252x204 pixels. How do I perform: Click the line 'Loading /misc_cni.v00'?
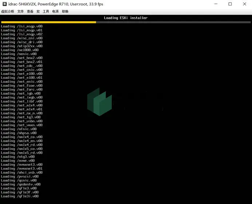click(x=22, y=38)
